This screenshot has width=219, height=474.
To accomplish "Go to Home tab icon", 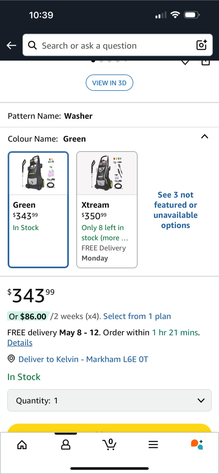I will (22, 445).
